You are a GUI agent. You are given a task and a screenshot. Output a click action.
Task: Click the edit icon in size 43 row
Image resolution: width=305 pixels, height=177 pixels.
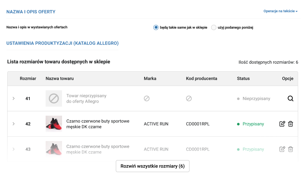pyautogui.click(x=282, y=149)
